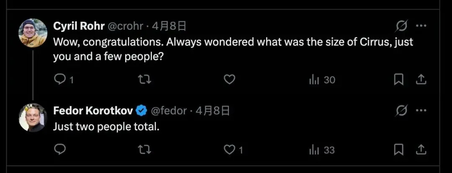This screenshot has height=173, width=452.
Task: View analytics showing 30 views
Action: (322, 80)
